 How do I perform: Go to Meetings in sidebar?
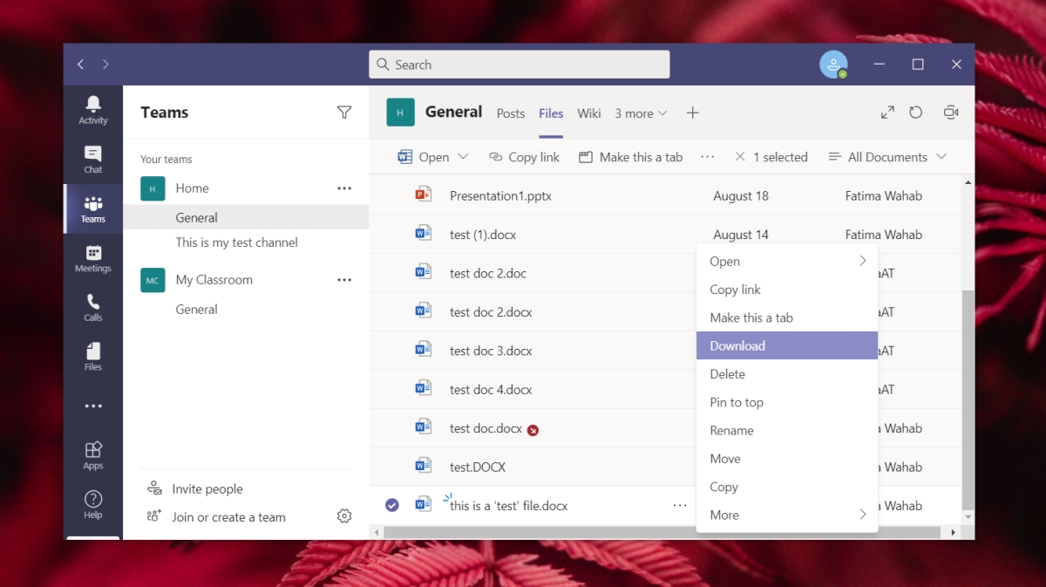[93, 259]
